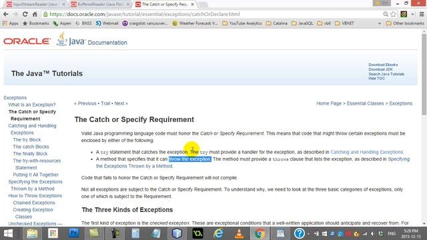The height and width of the screenshot is (240, 427).
Task: Click the Oracle logo
Action: coord(27,41)
